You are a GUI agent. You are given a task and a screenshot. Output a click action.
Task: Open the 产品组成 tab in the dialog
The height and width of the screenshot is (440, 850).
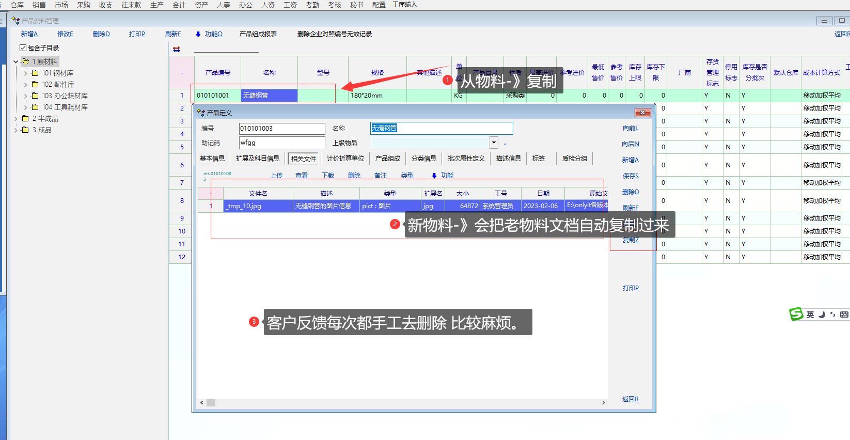387,159
